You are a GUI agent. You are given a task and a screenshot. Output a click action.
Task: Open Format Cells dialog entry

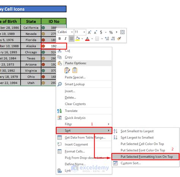(75, 152)
